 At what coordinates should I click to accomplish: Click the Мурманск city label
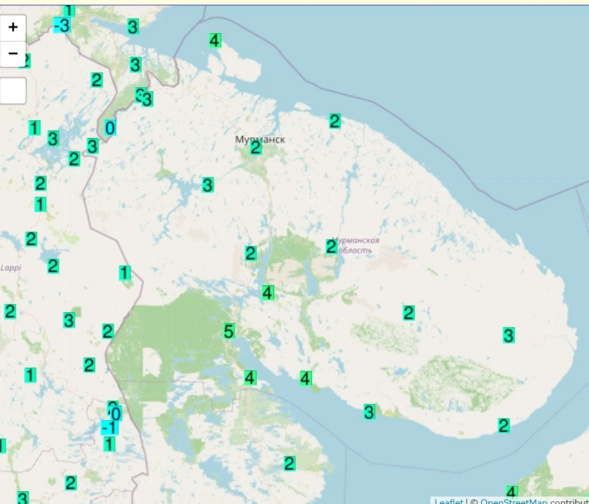[x=260, y=139]
